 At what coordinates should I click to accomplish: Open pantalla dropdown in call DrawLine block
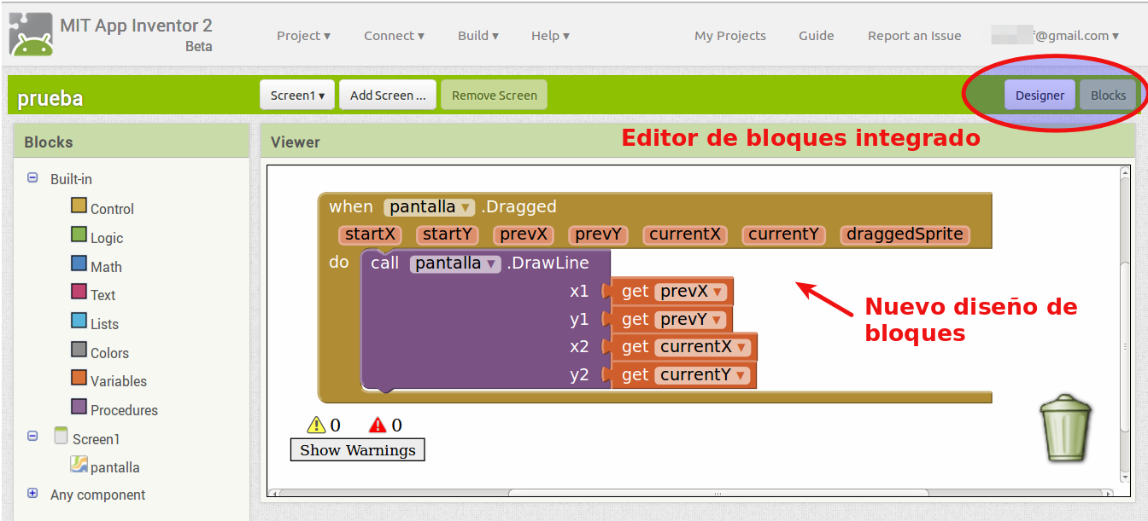pos(455,263)
